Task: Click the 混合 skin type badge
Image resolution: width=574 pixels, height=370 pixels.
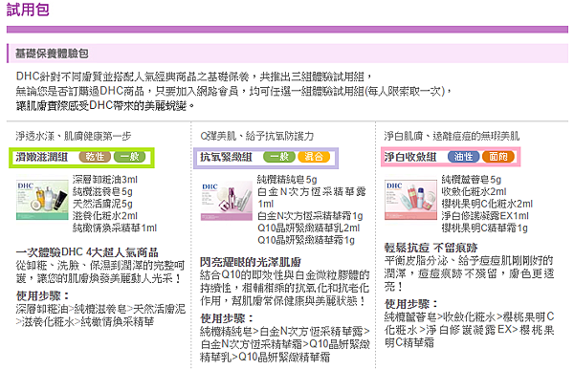Action: pyautogui.click(x=314, y=157)
